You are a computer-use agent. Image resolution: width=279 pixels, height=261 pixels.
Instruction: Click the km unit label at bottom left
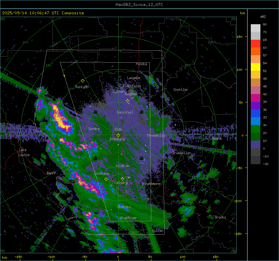coord(4,258)
